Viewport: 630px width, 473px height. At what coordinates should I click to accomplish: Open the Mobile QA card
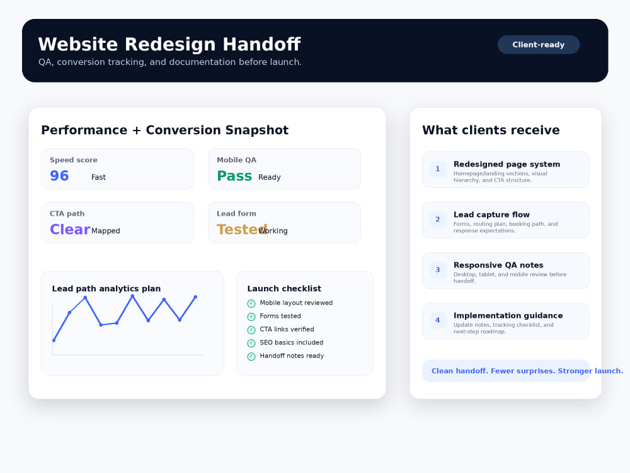click(x=284, y=169)
